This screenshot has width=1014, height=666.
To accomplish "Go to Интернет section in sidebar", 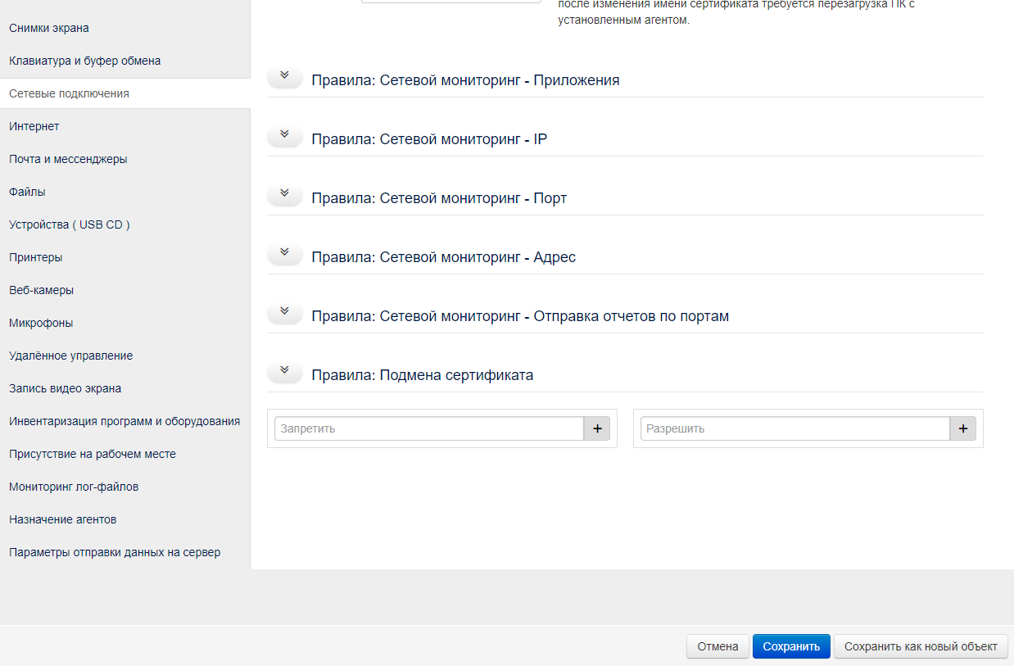I will pyautogui.click(x=34, y=126).
